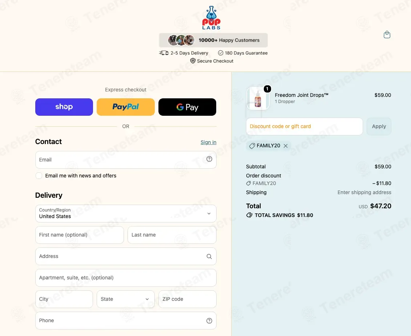Select the Last name field

(172, 235)
